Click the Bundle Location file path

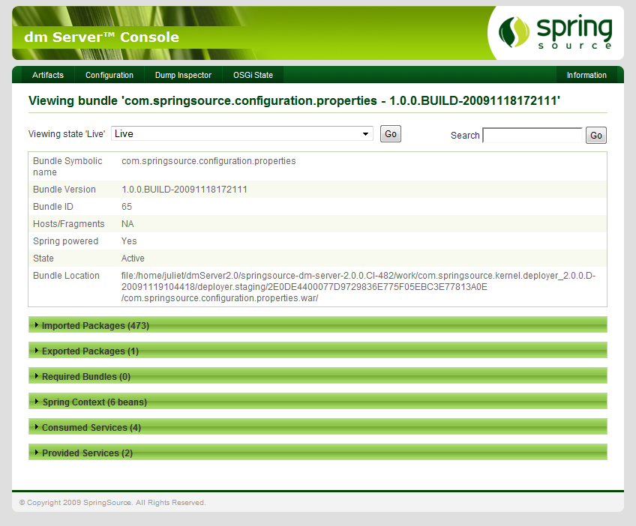point(358,287)
